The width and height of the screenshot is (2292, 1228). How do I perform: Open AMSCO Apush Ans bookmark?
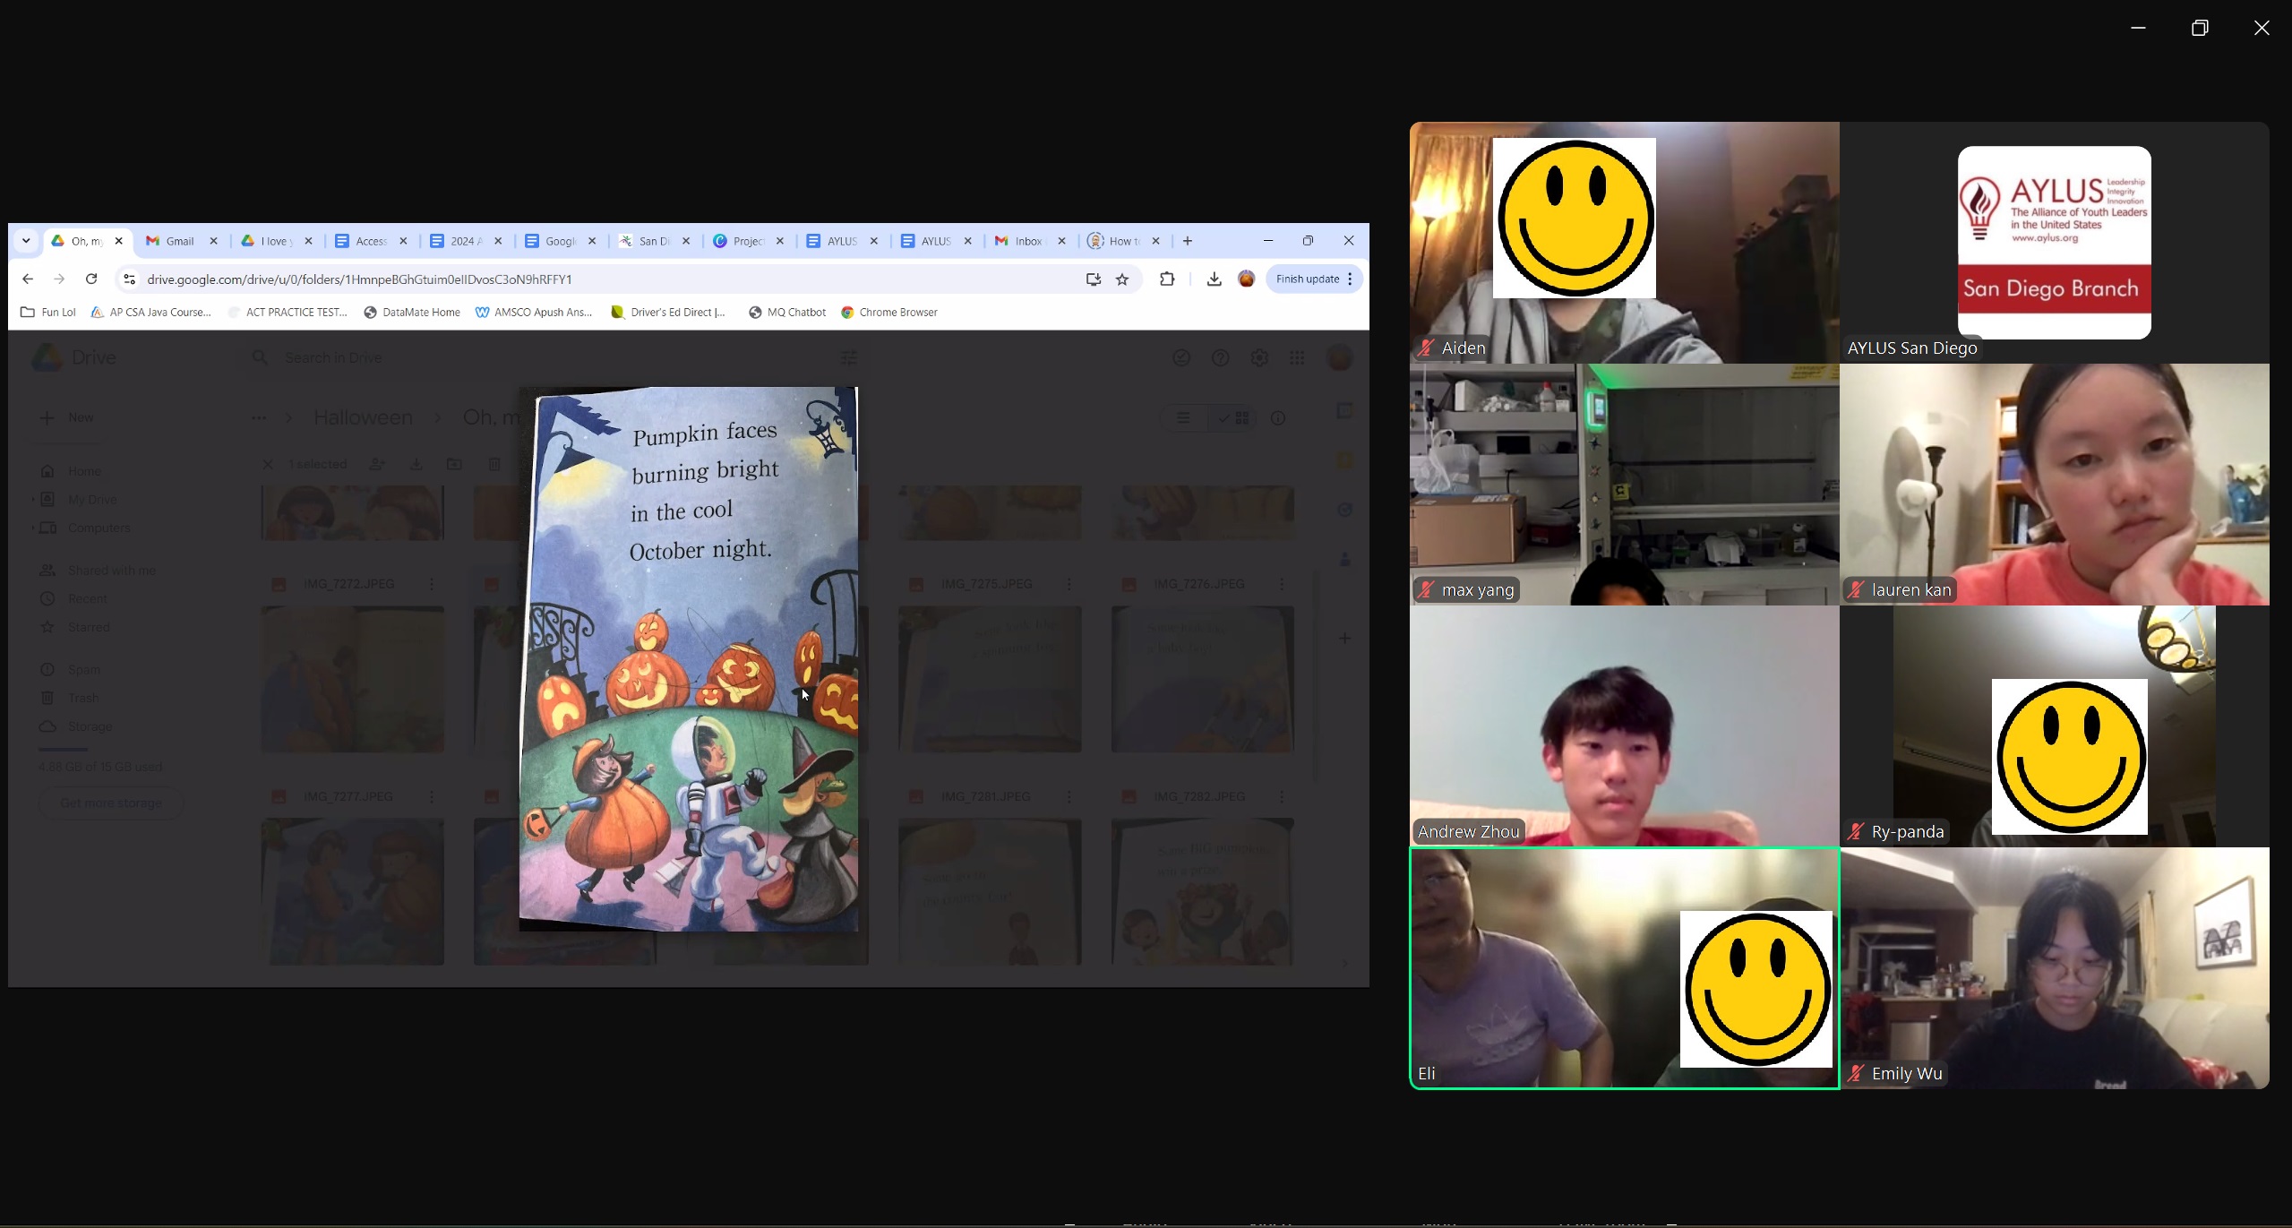[x=534, y=313]
